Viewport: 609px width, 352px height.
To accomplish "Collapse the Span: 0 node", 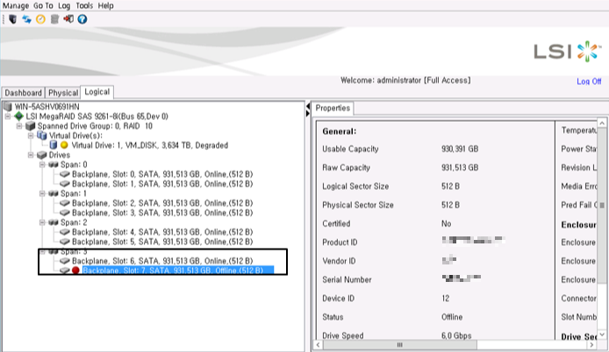I will tap(42, 165).
